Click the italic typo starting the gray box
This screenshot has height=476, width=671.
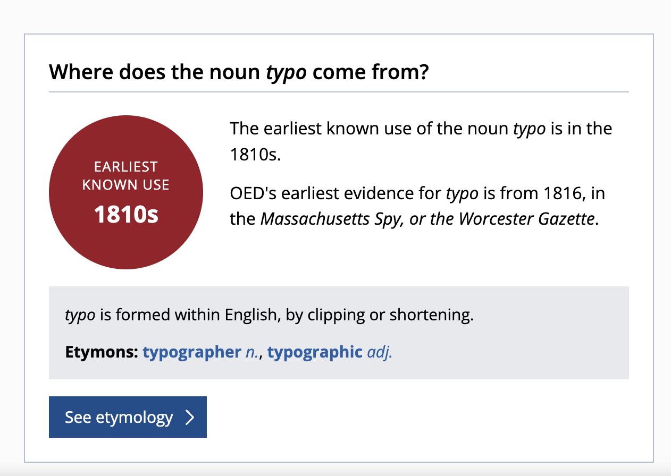[80, 315]
